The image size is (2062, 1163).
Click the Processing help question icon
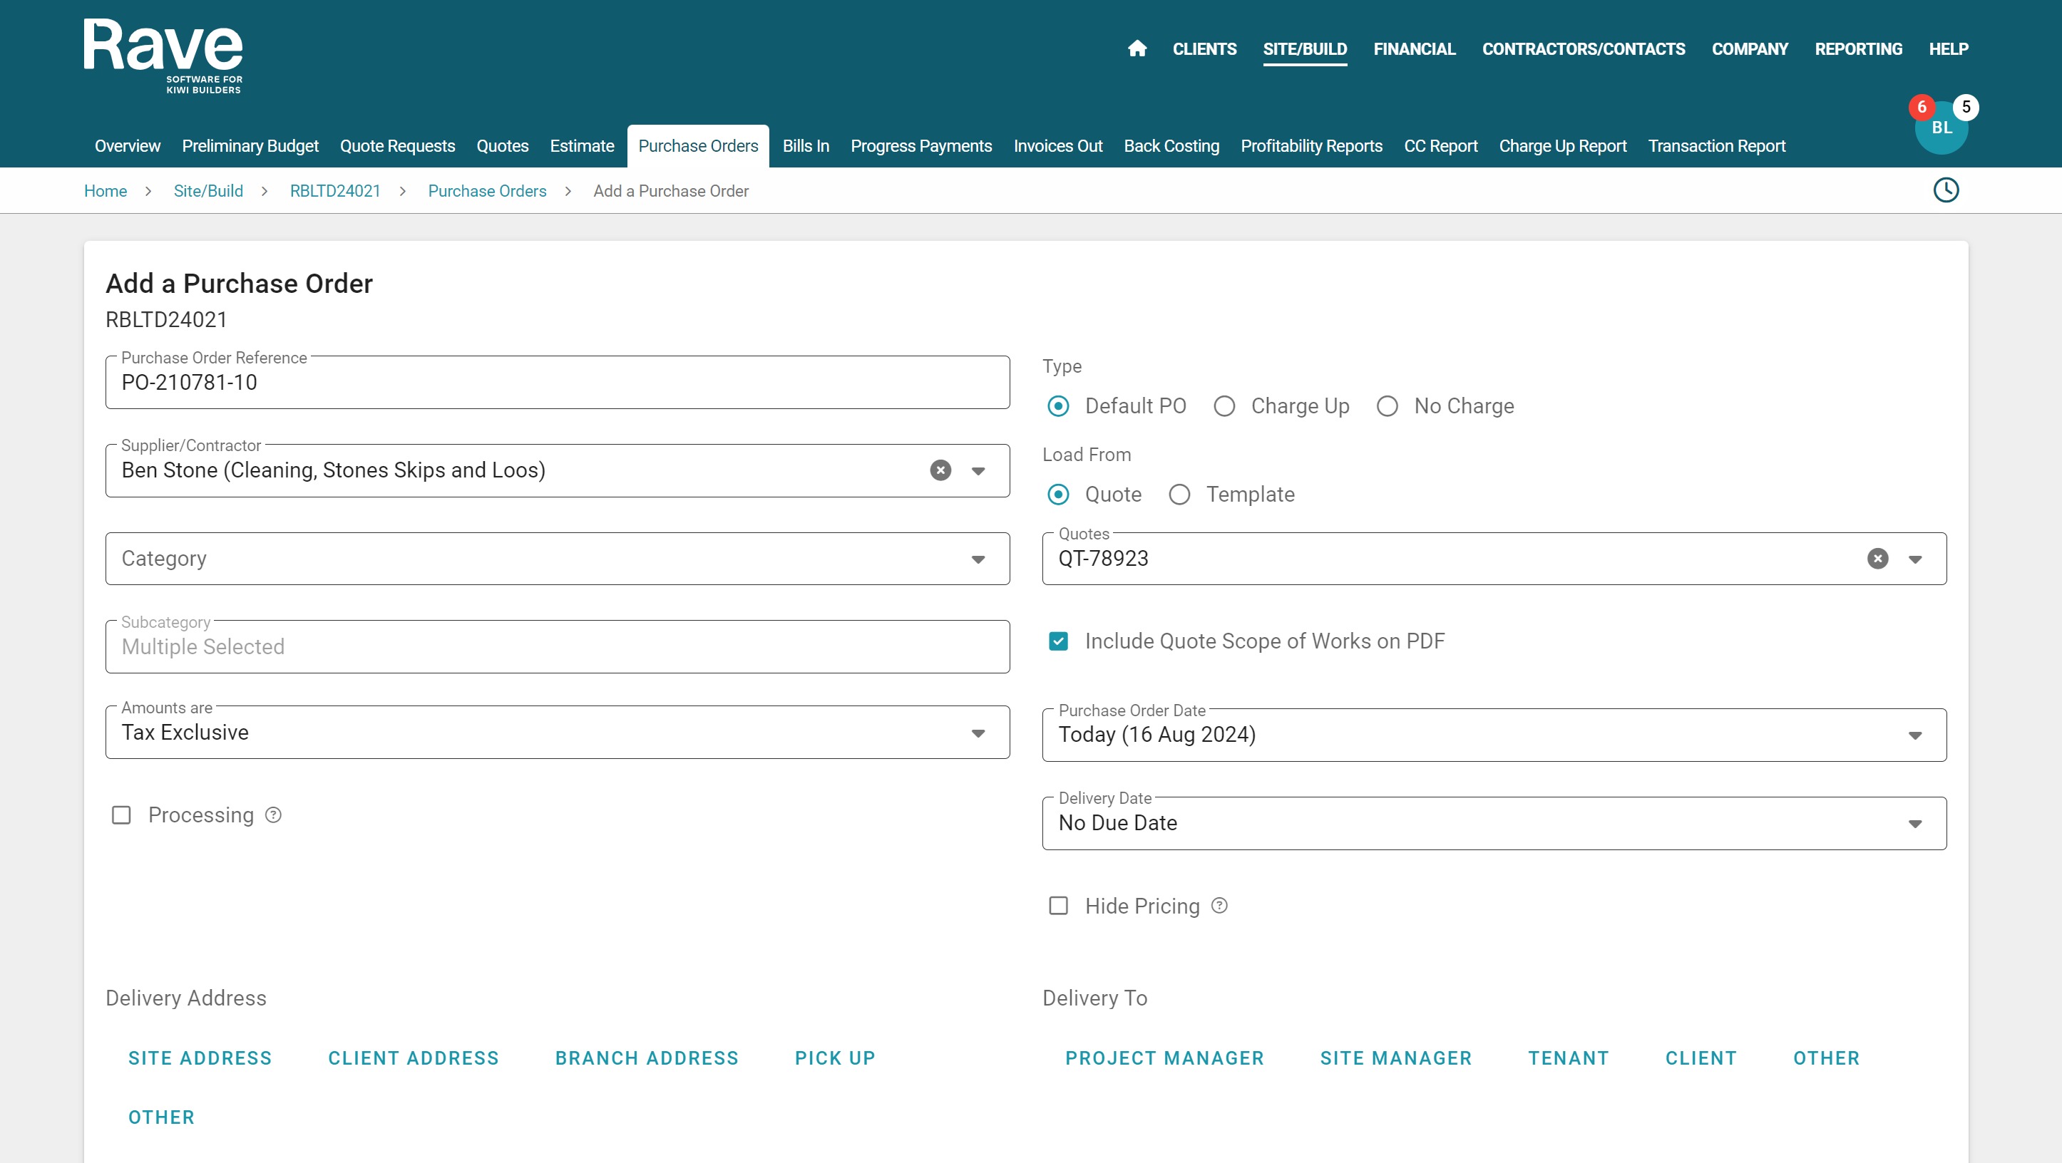(273, 815)
